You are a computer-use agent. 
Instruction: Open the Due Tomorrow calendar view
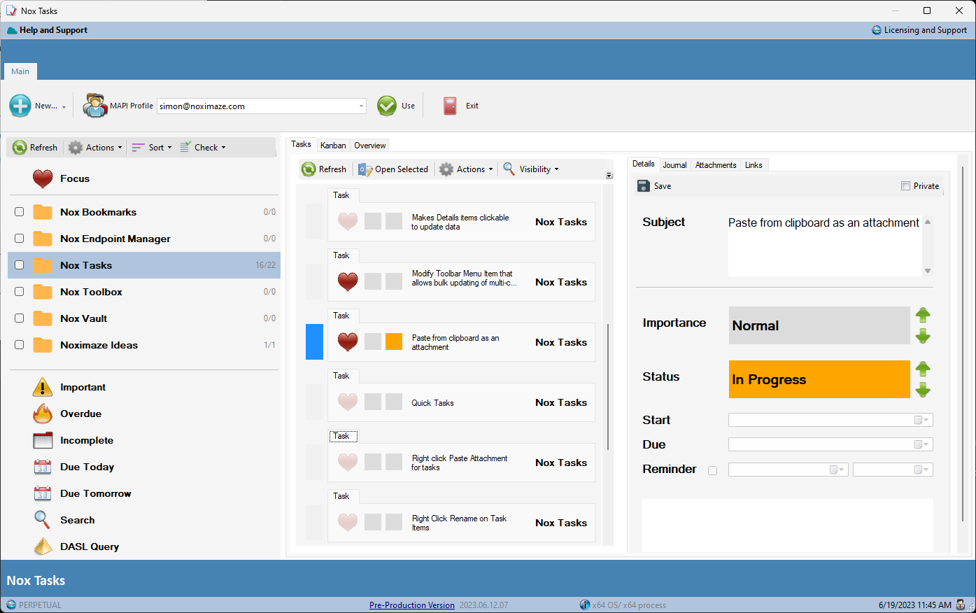tap(43, 493)
